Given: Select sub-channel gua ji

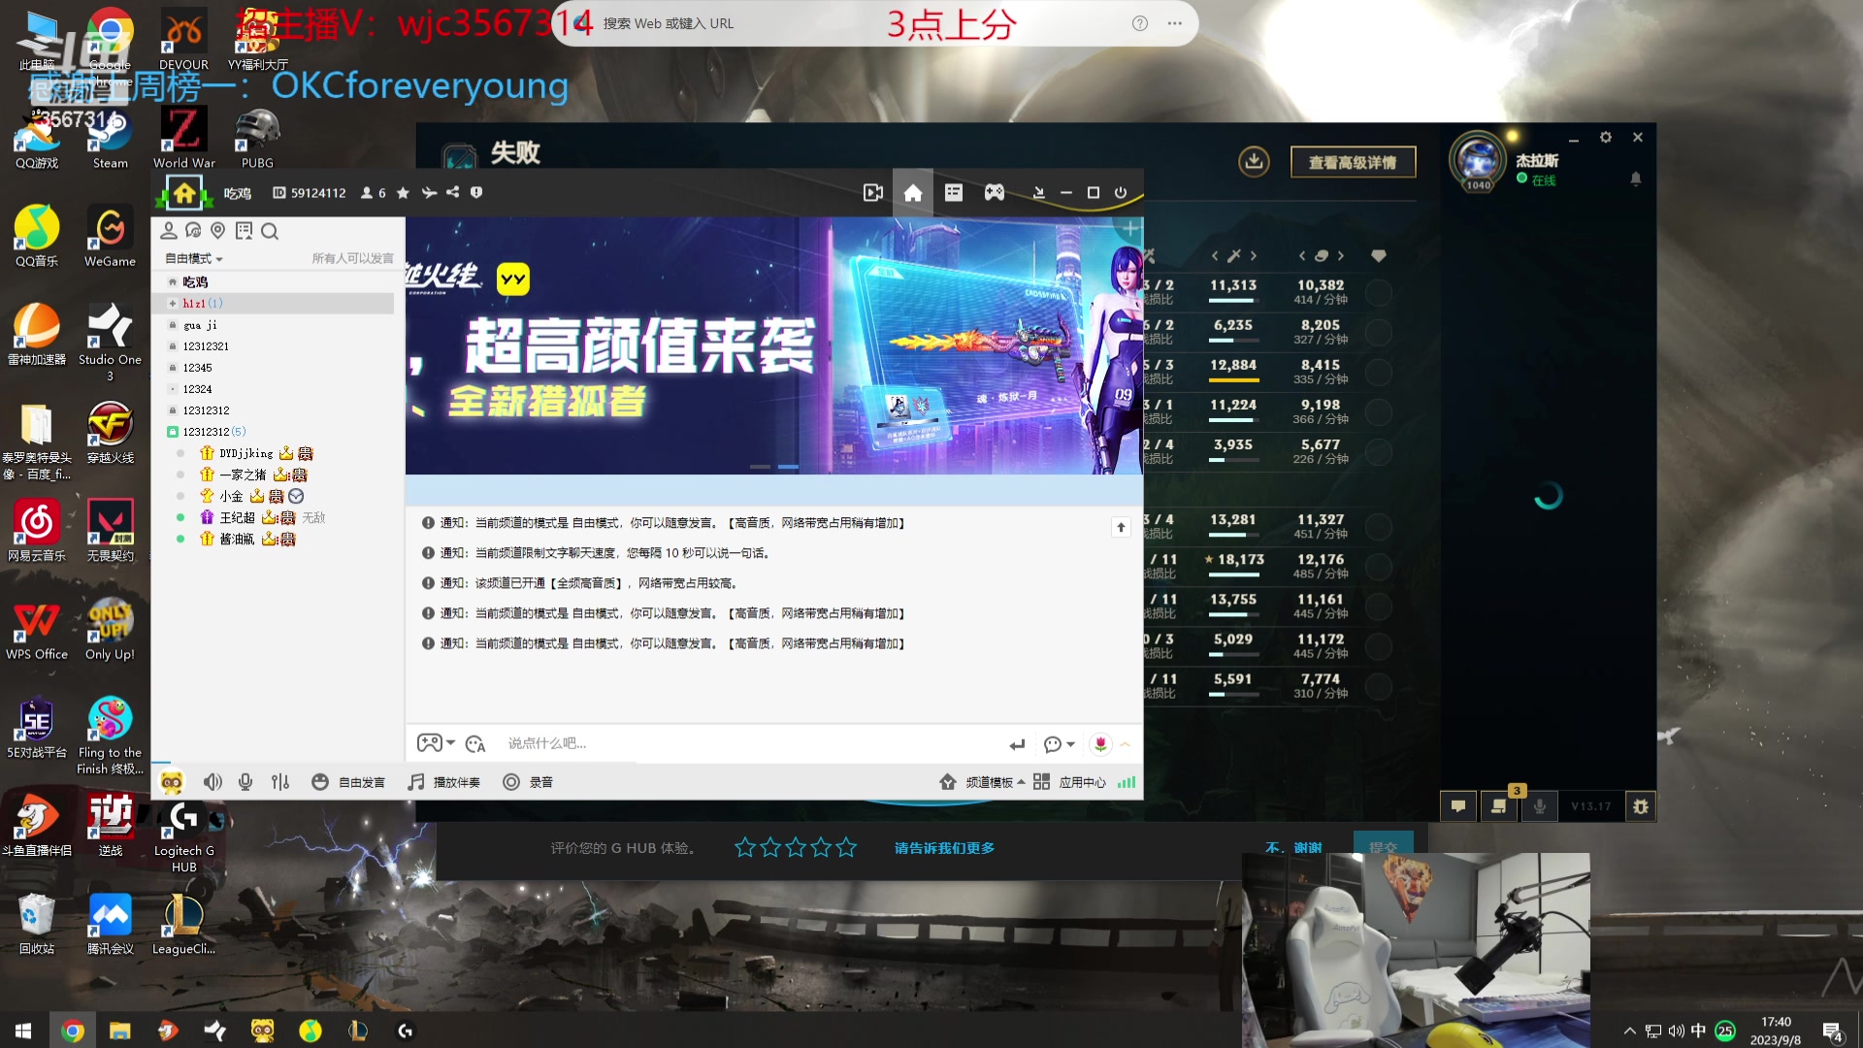Looking at the screenshot, I should (201, 325).
